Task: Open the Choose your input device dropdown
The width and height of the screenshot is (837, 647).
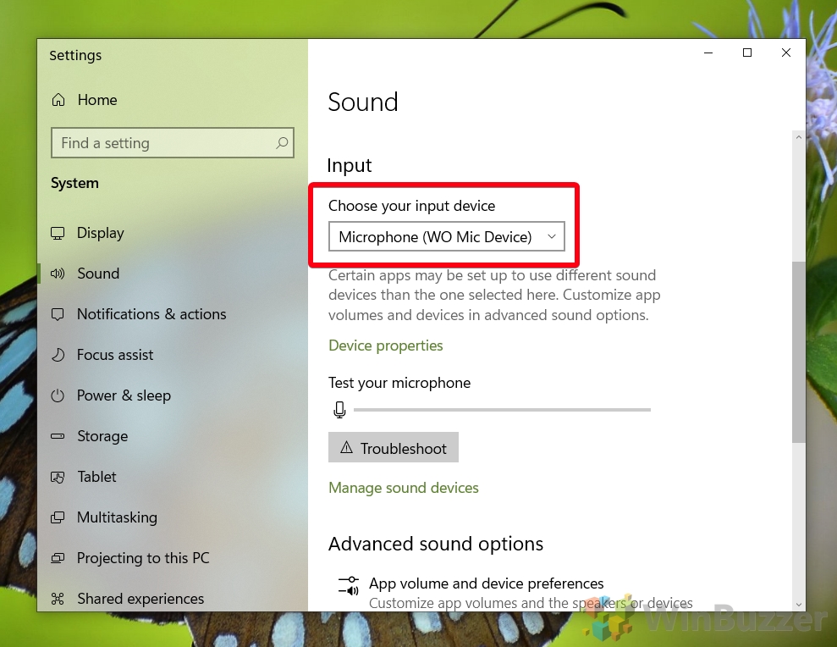Action: pyautogui.click(x=448, y=236)
